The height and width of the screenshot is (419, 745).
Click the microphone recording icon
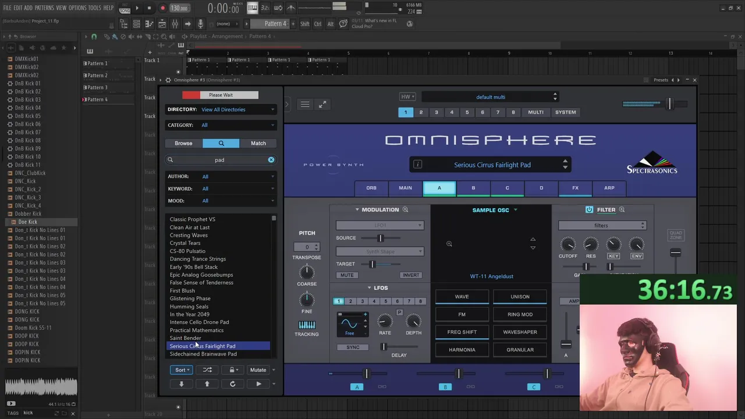(x=200, y=24)
